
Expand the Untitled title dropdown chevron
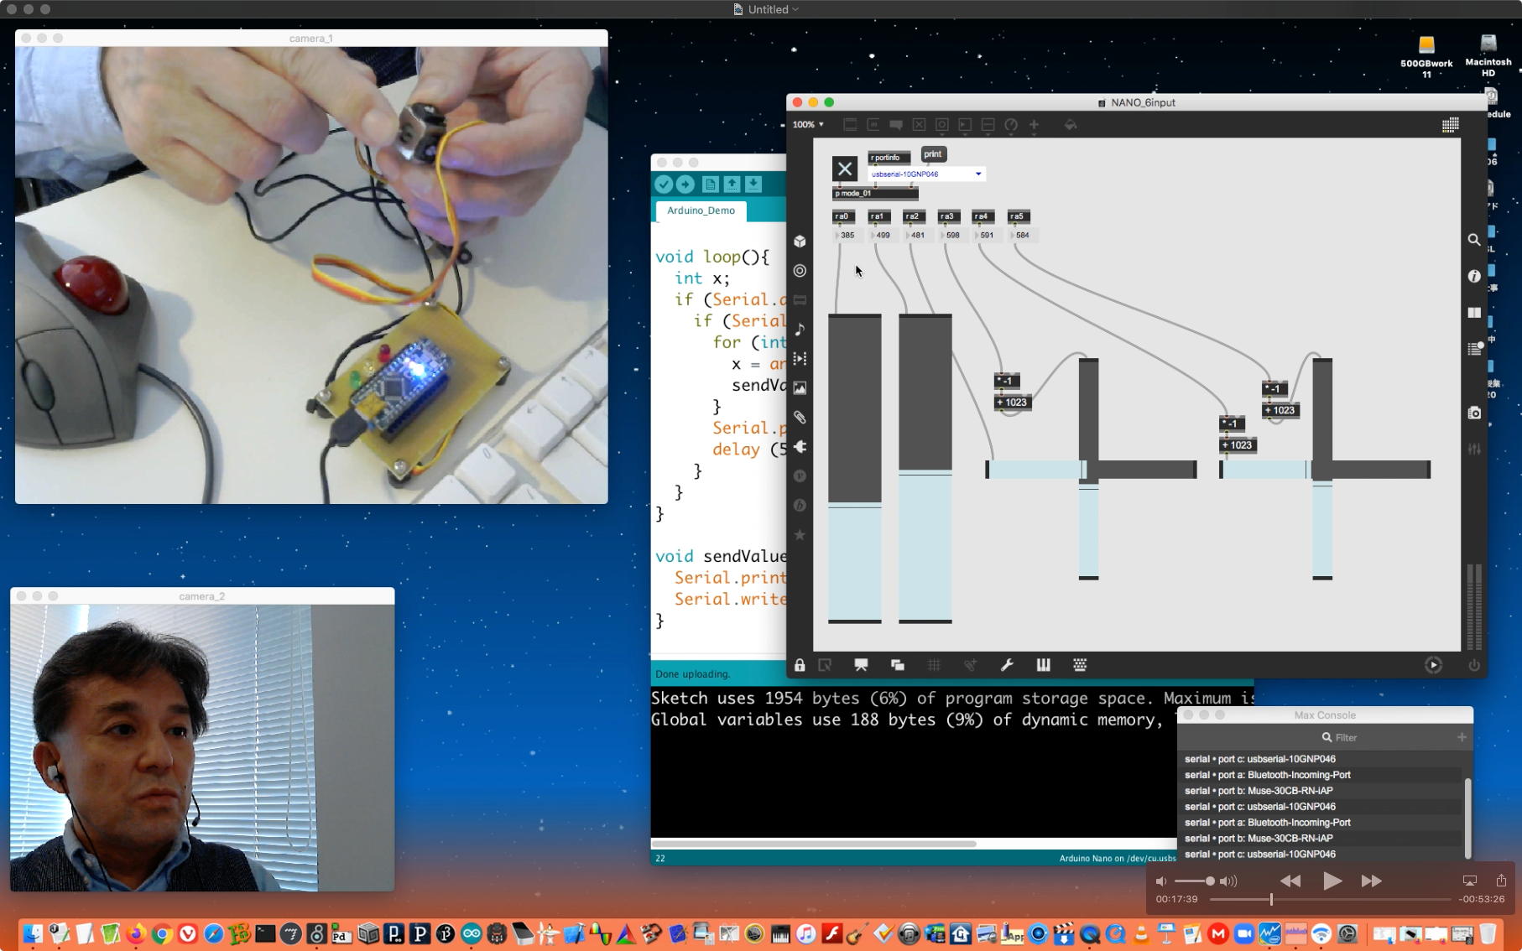(x=795, y=9)
